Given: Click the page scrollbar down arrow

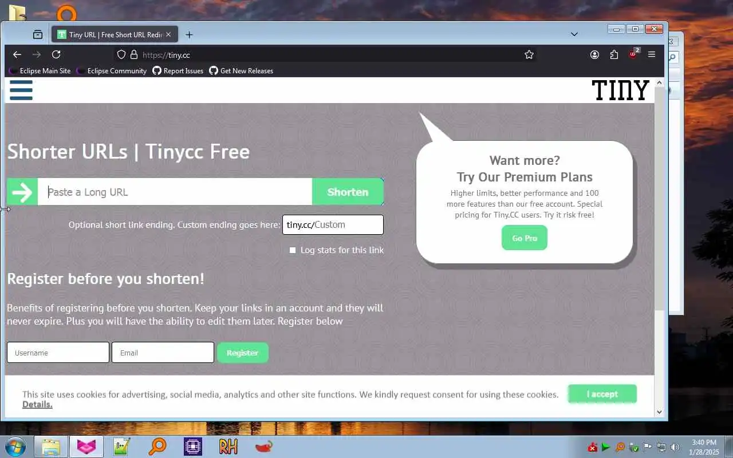Looking at the screenshot, I should point(659,412).
